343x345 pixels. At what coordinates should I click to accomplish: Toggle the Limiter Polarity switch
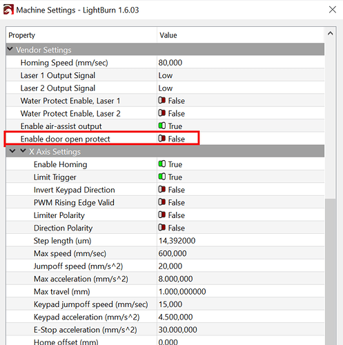[161, 215]
